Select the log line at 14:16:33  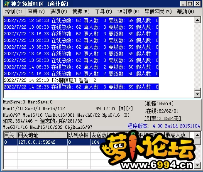(81, 74)
